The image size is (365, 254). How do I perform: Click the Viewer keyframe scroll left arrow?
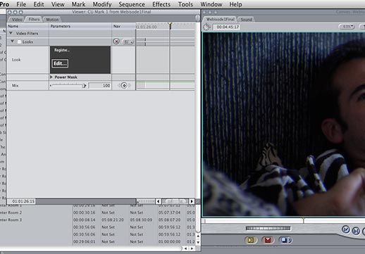point(159,201)
